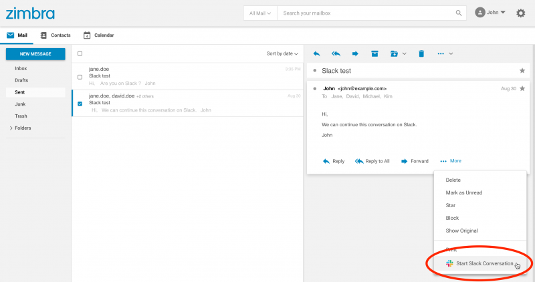
Task: Click the Move to folder toolbar icon
Action: (394, 53)
